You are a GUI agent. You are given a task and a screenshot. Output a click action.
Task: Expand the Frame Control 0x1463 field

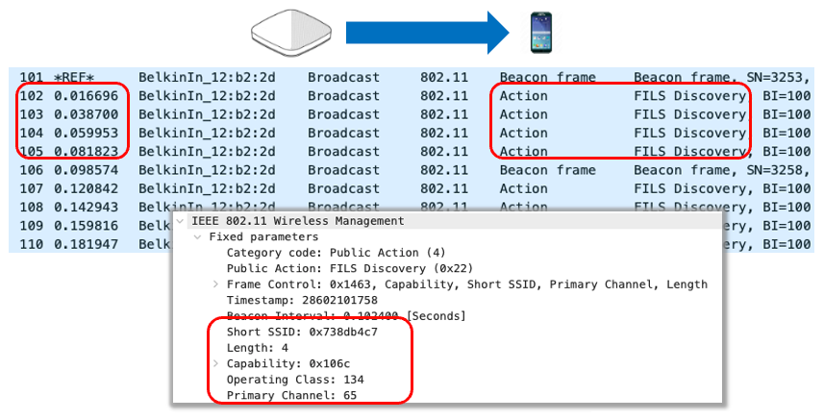(216, 284)
